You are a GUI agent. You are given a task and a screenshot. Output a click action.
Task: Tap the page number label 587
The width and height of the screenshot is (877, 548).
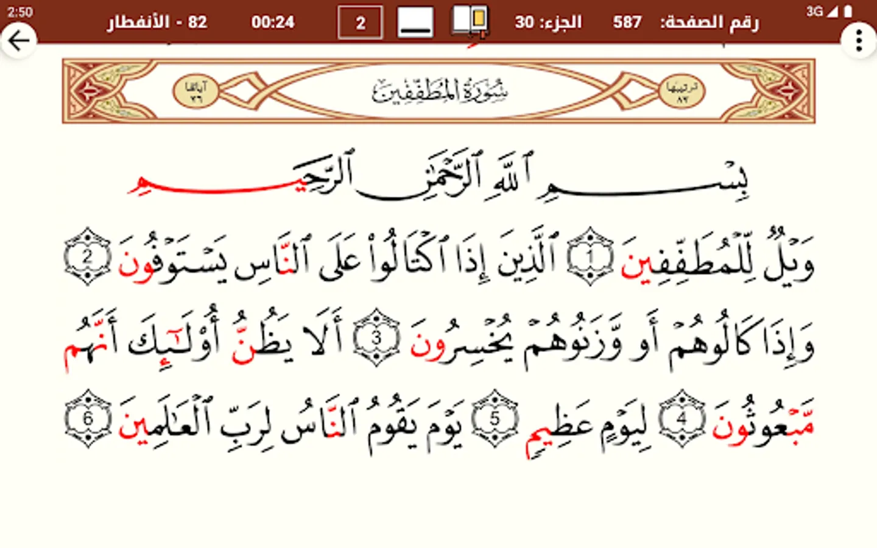tap(627, 23)
